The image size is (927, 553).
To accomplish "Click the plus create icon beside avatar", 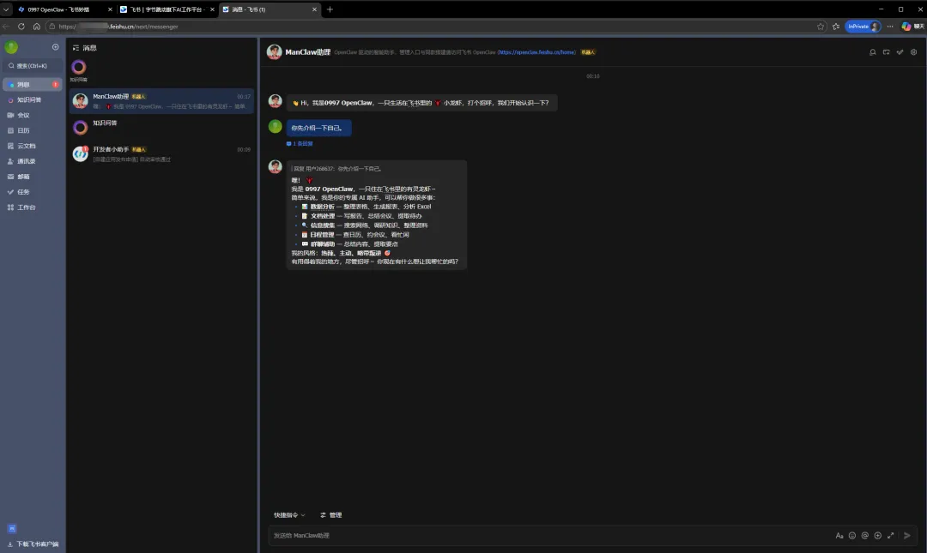I will pos(56,47).
